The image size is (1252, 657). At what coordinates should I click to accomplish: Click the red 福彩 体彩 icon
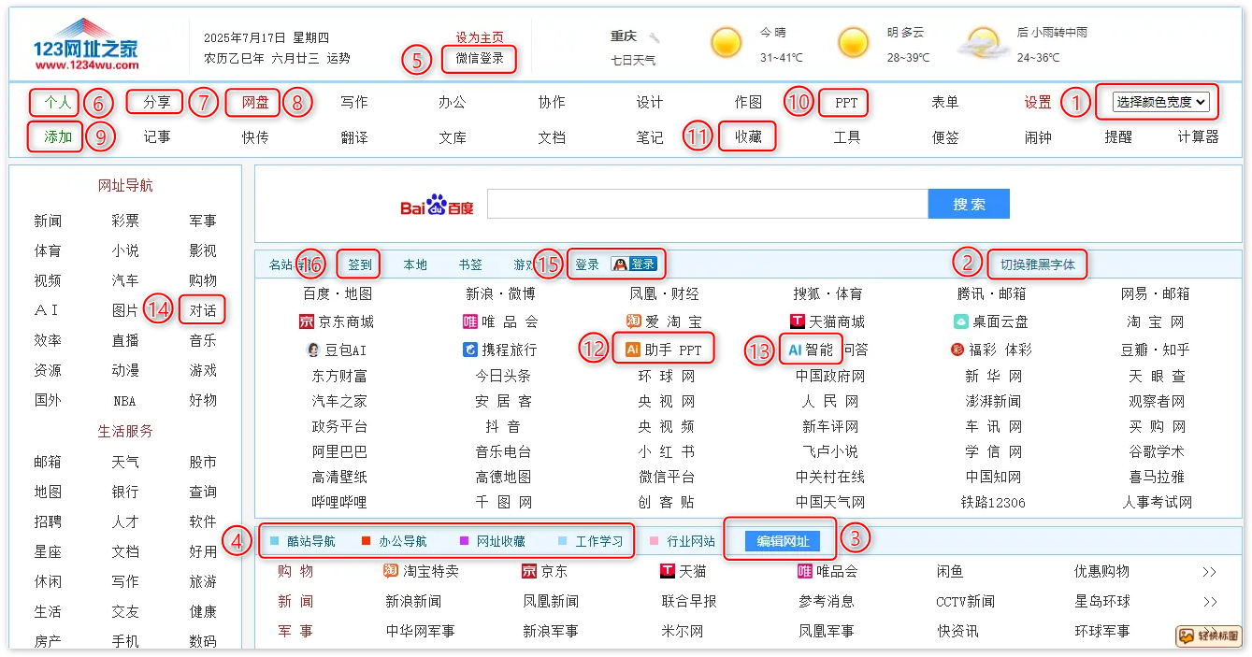[957, 350]
